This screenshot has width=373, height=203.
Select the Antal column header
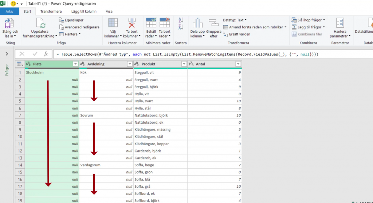point(215,64)
